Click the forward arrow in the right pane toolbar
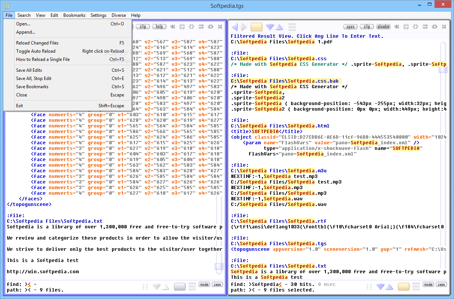 coord(244,27)
